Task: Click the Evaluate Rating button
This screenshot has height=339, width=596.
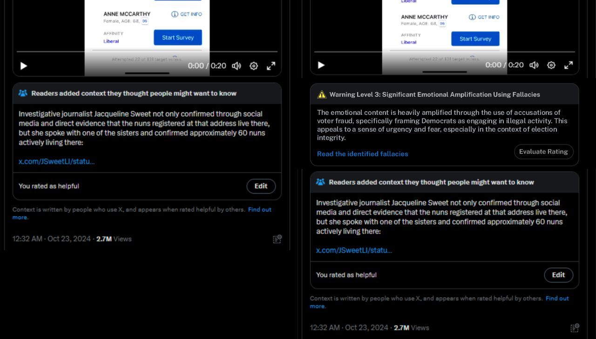Action: [544, 152]
